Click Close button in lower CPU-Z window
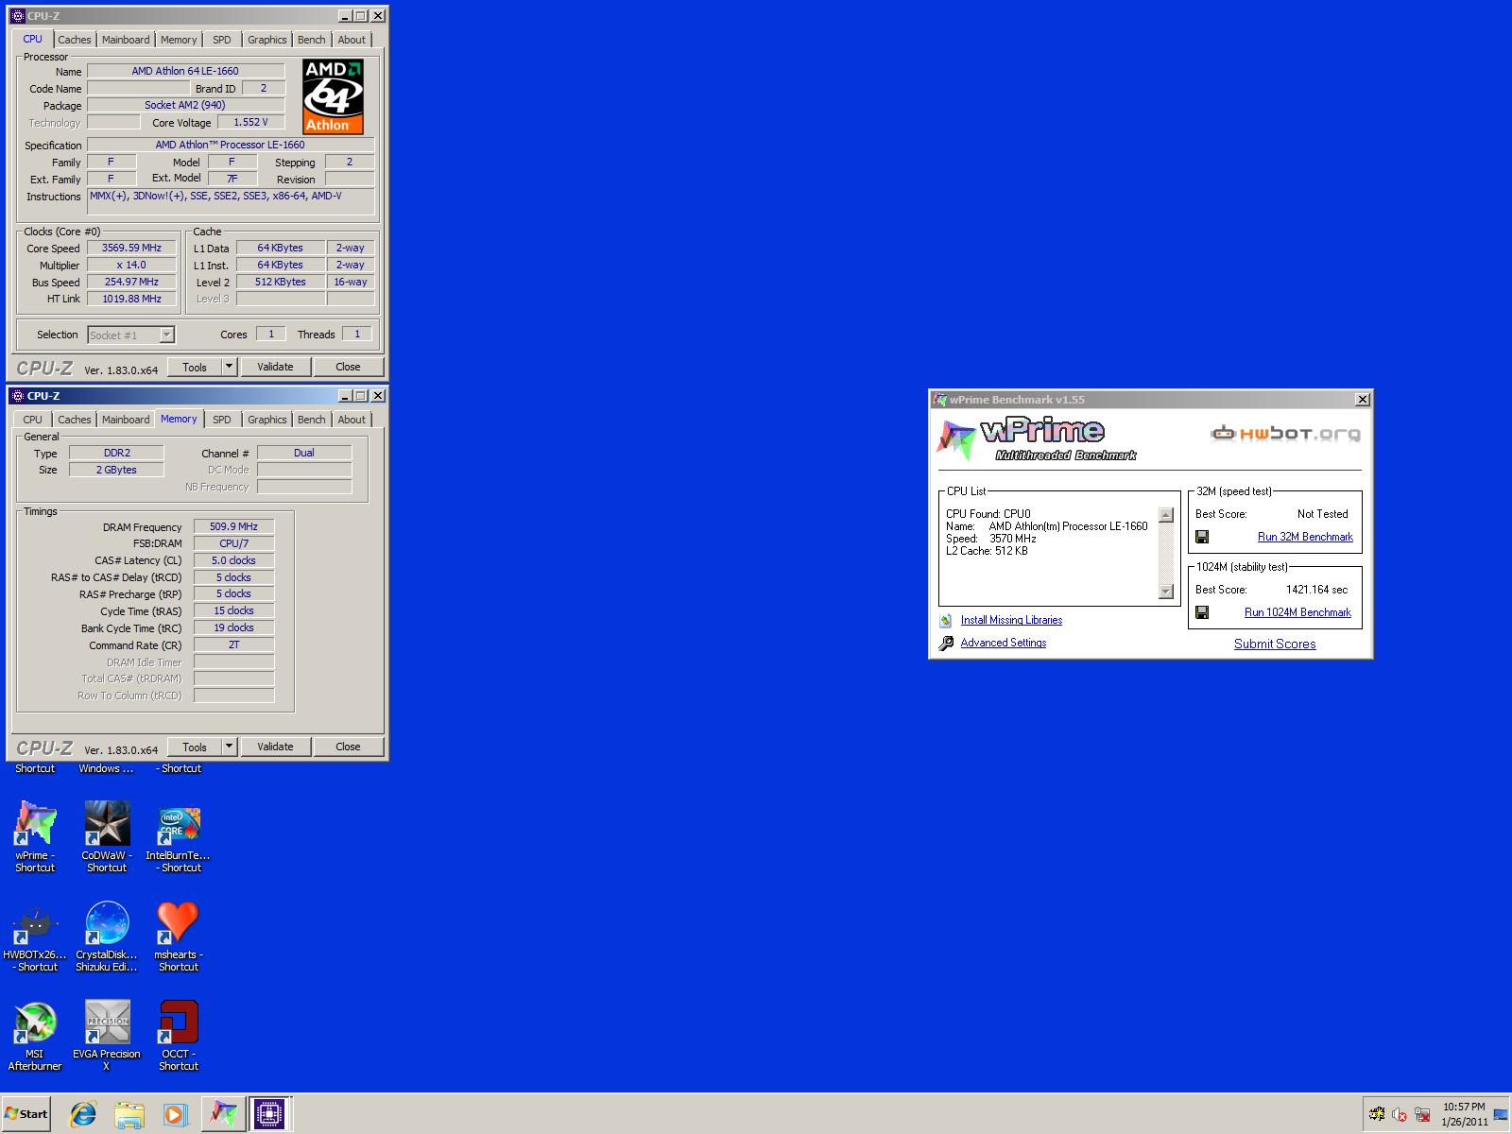1512x1134 pixels. pos(348,747)
